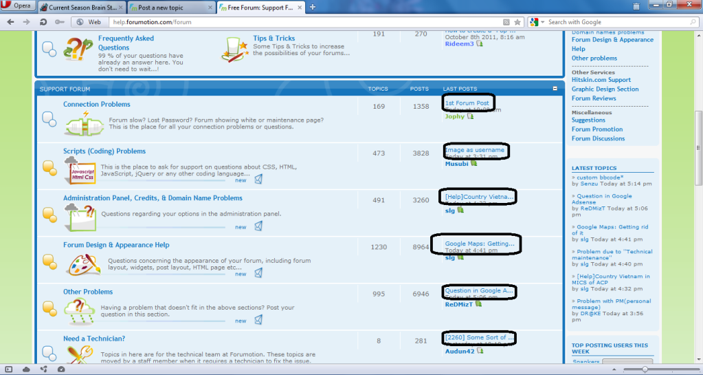
Task: Open Forum Reviews sidebar link
Action: tap(594, 98)
